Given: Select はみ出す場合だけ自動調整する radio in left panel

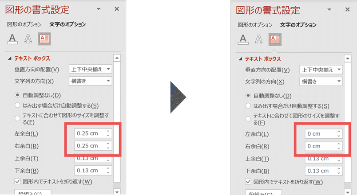Looking at the screenshot, I should click(17, 105).
